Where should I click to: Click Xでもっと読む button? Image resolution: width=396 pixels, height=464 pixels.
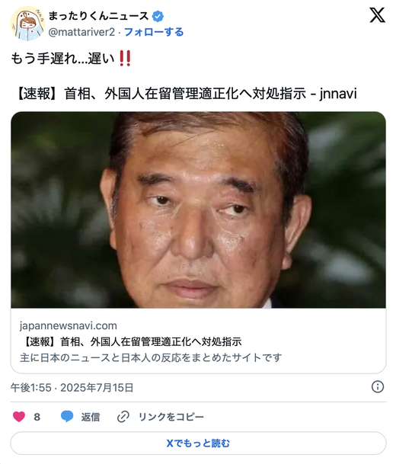click(x=198, y=443)
